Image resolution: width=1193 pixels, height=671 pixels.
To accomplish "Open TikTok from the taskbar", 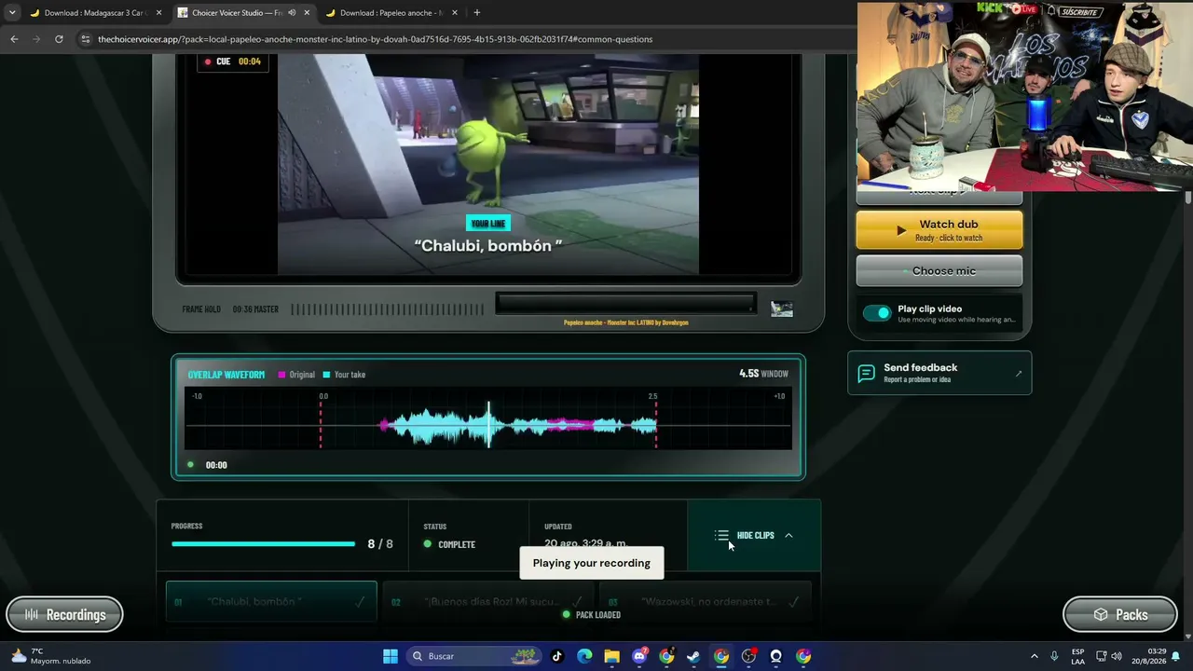I will tap(557, 656).
